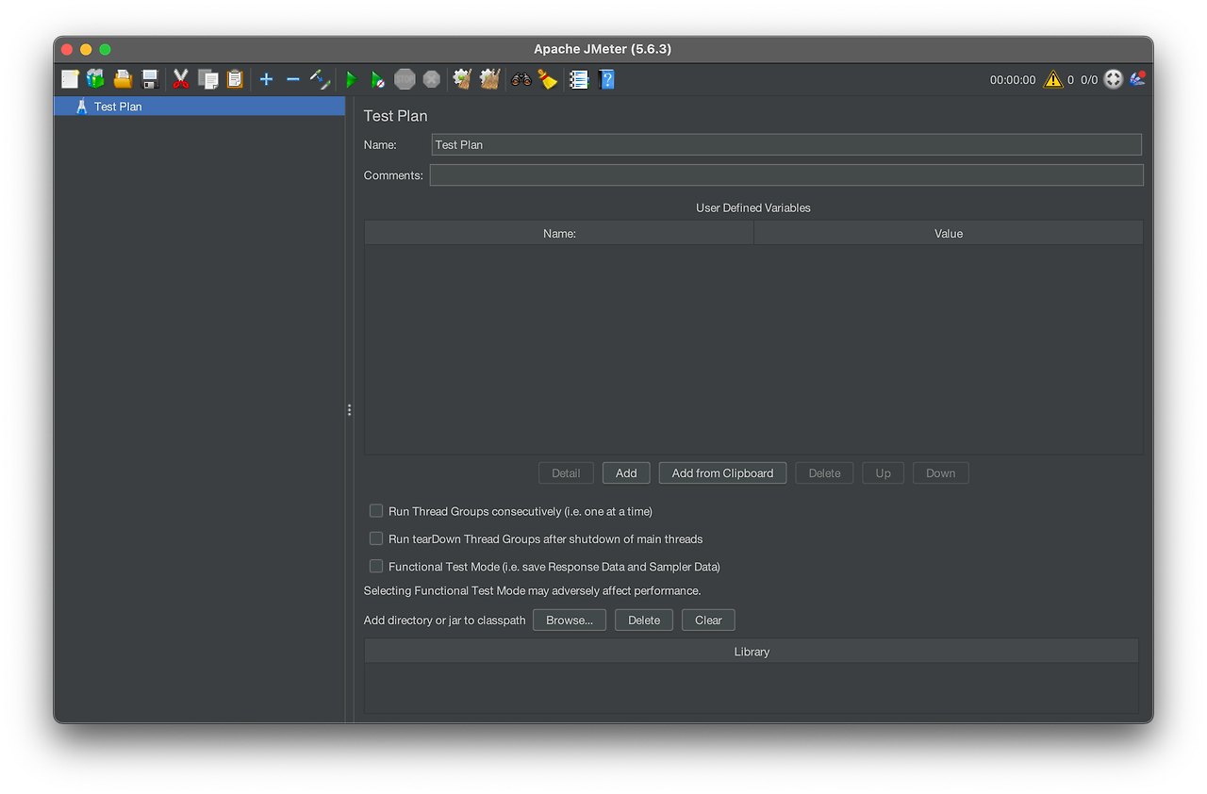Click the yellow warning triangle log icon
The height and width of the screenshot is (794, 1207).
pyautogui.click(x=1053, y=79)
